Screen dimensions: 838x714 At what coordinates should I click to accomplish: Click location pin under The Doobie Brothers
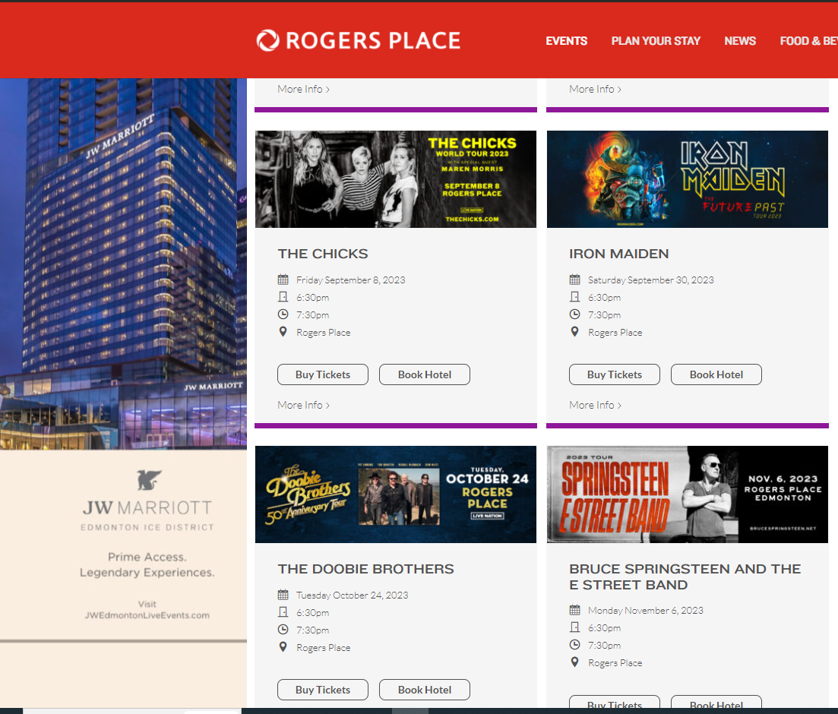283,647
